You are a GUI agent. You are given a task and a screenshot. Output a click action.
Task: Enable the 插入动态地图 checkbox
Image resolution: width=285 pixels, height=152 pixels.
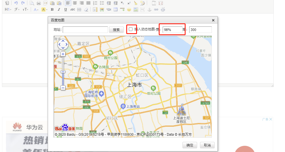point(130,29)
